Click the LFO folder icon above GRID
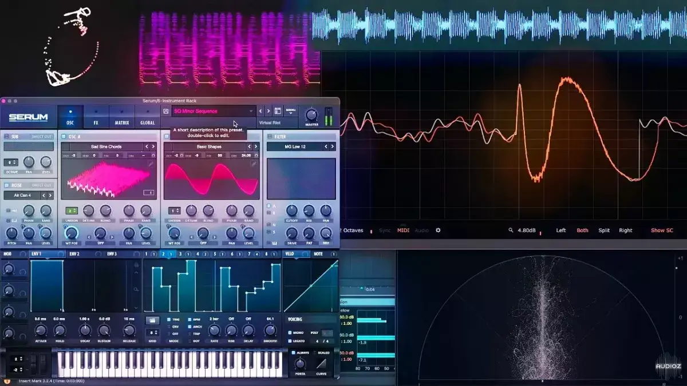The image size is (687, 386). coord(152,320)
